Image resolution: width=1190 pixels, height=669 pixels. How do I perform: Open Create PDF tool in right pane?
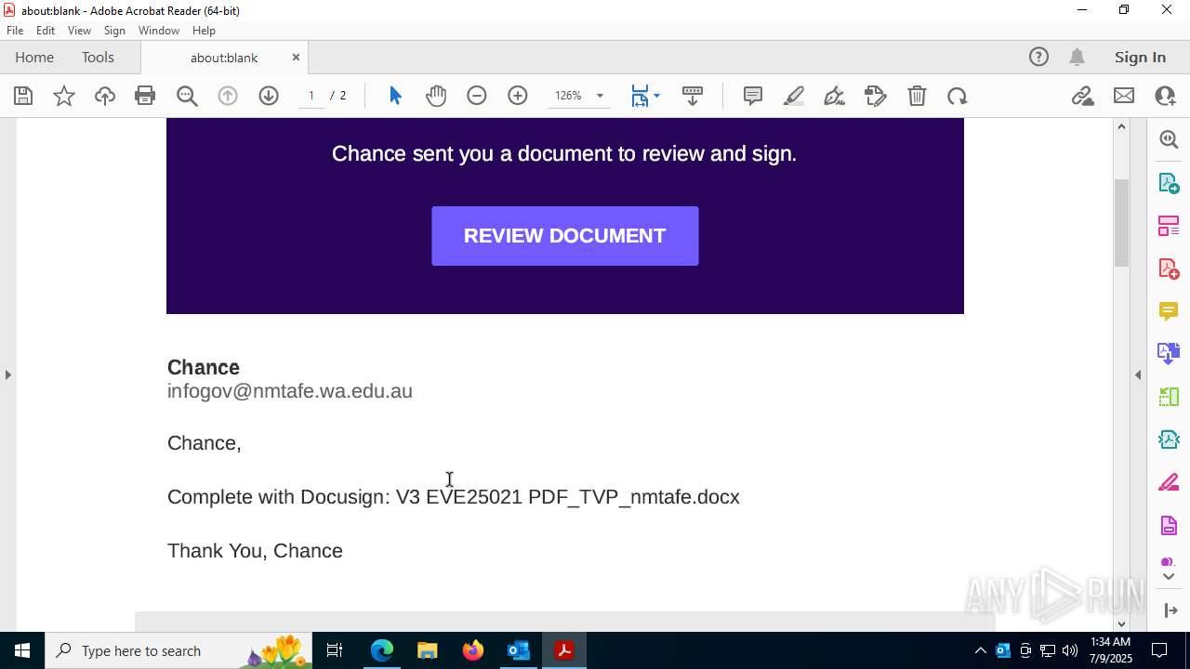[1169, 269]
